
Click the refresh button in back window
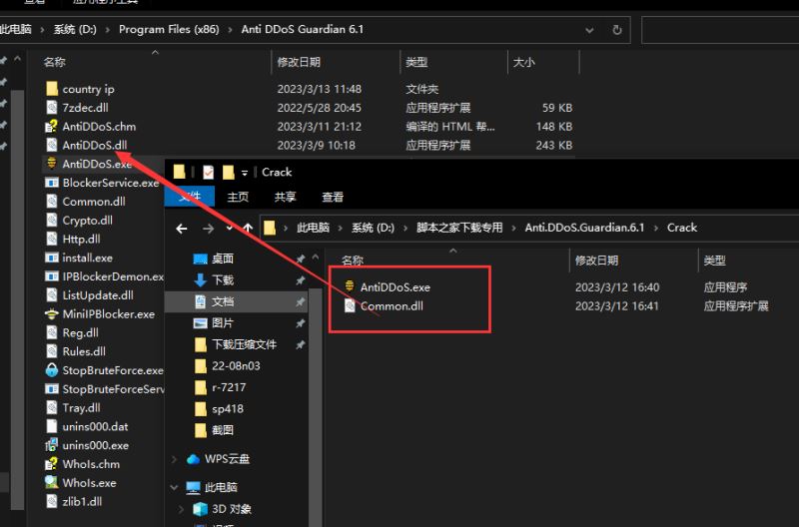(x=616, y=30)
